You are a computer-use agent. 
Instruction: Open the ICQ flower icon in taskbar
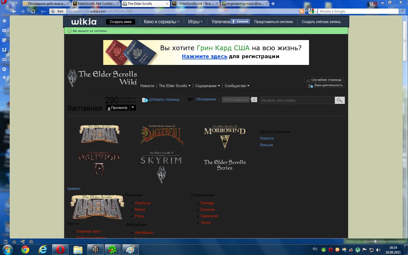pyautogui.click(x=113, y=250)
